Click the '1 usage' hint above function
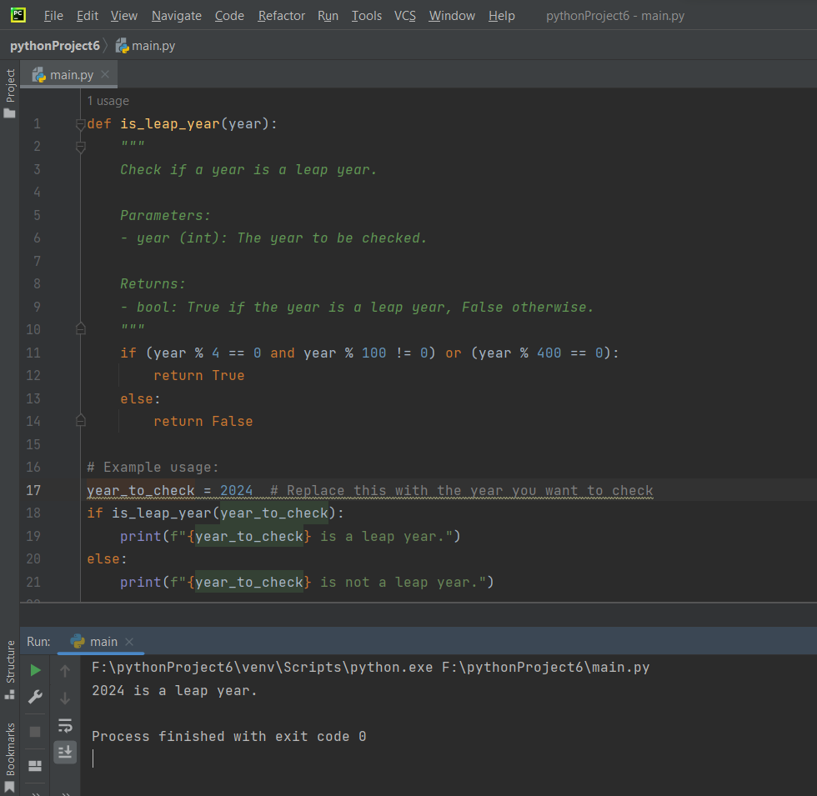 pos(108,101)
